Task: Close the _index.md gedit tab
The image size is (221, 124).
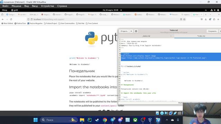Action: coord(171,36)
